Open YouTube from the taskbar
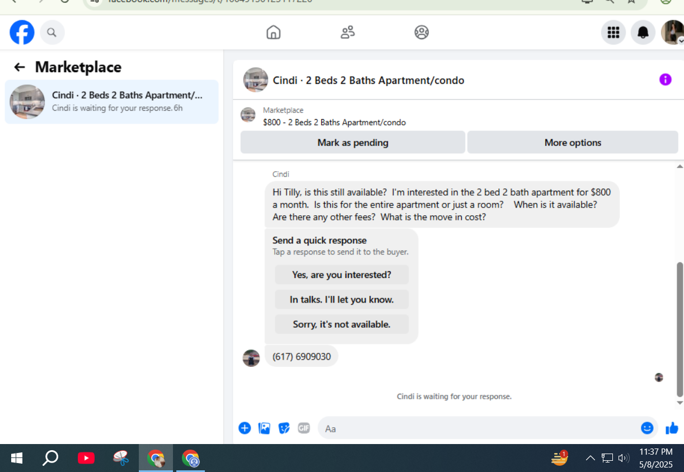Screen dimensions: 684x472 tap(86, 459)
